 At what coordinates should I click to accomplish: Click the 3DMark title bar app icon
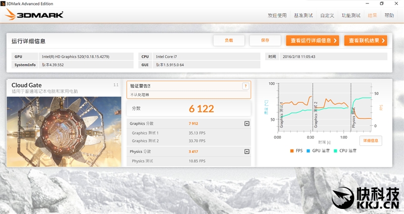[3, 4]
